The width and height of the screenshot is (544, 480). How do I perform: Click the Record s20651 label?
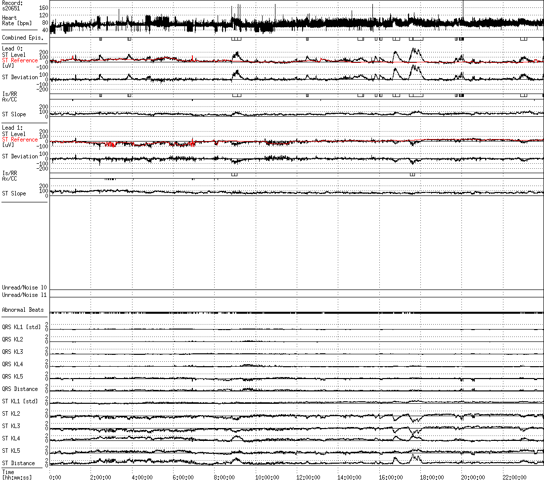tap(12, 5)
